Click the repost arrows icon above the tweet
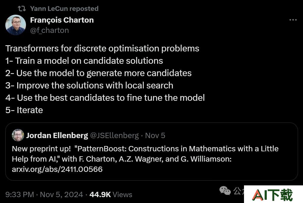Screen dimensions: 303x203 [x=22, y=9]
